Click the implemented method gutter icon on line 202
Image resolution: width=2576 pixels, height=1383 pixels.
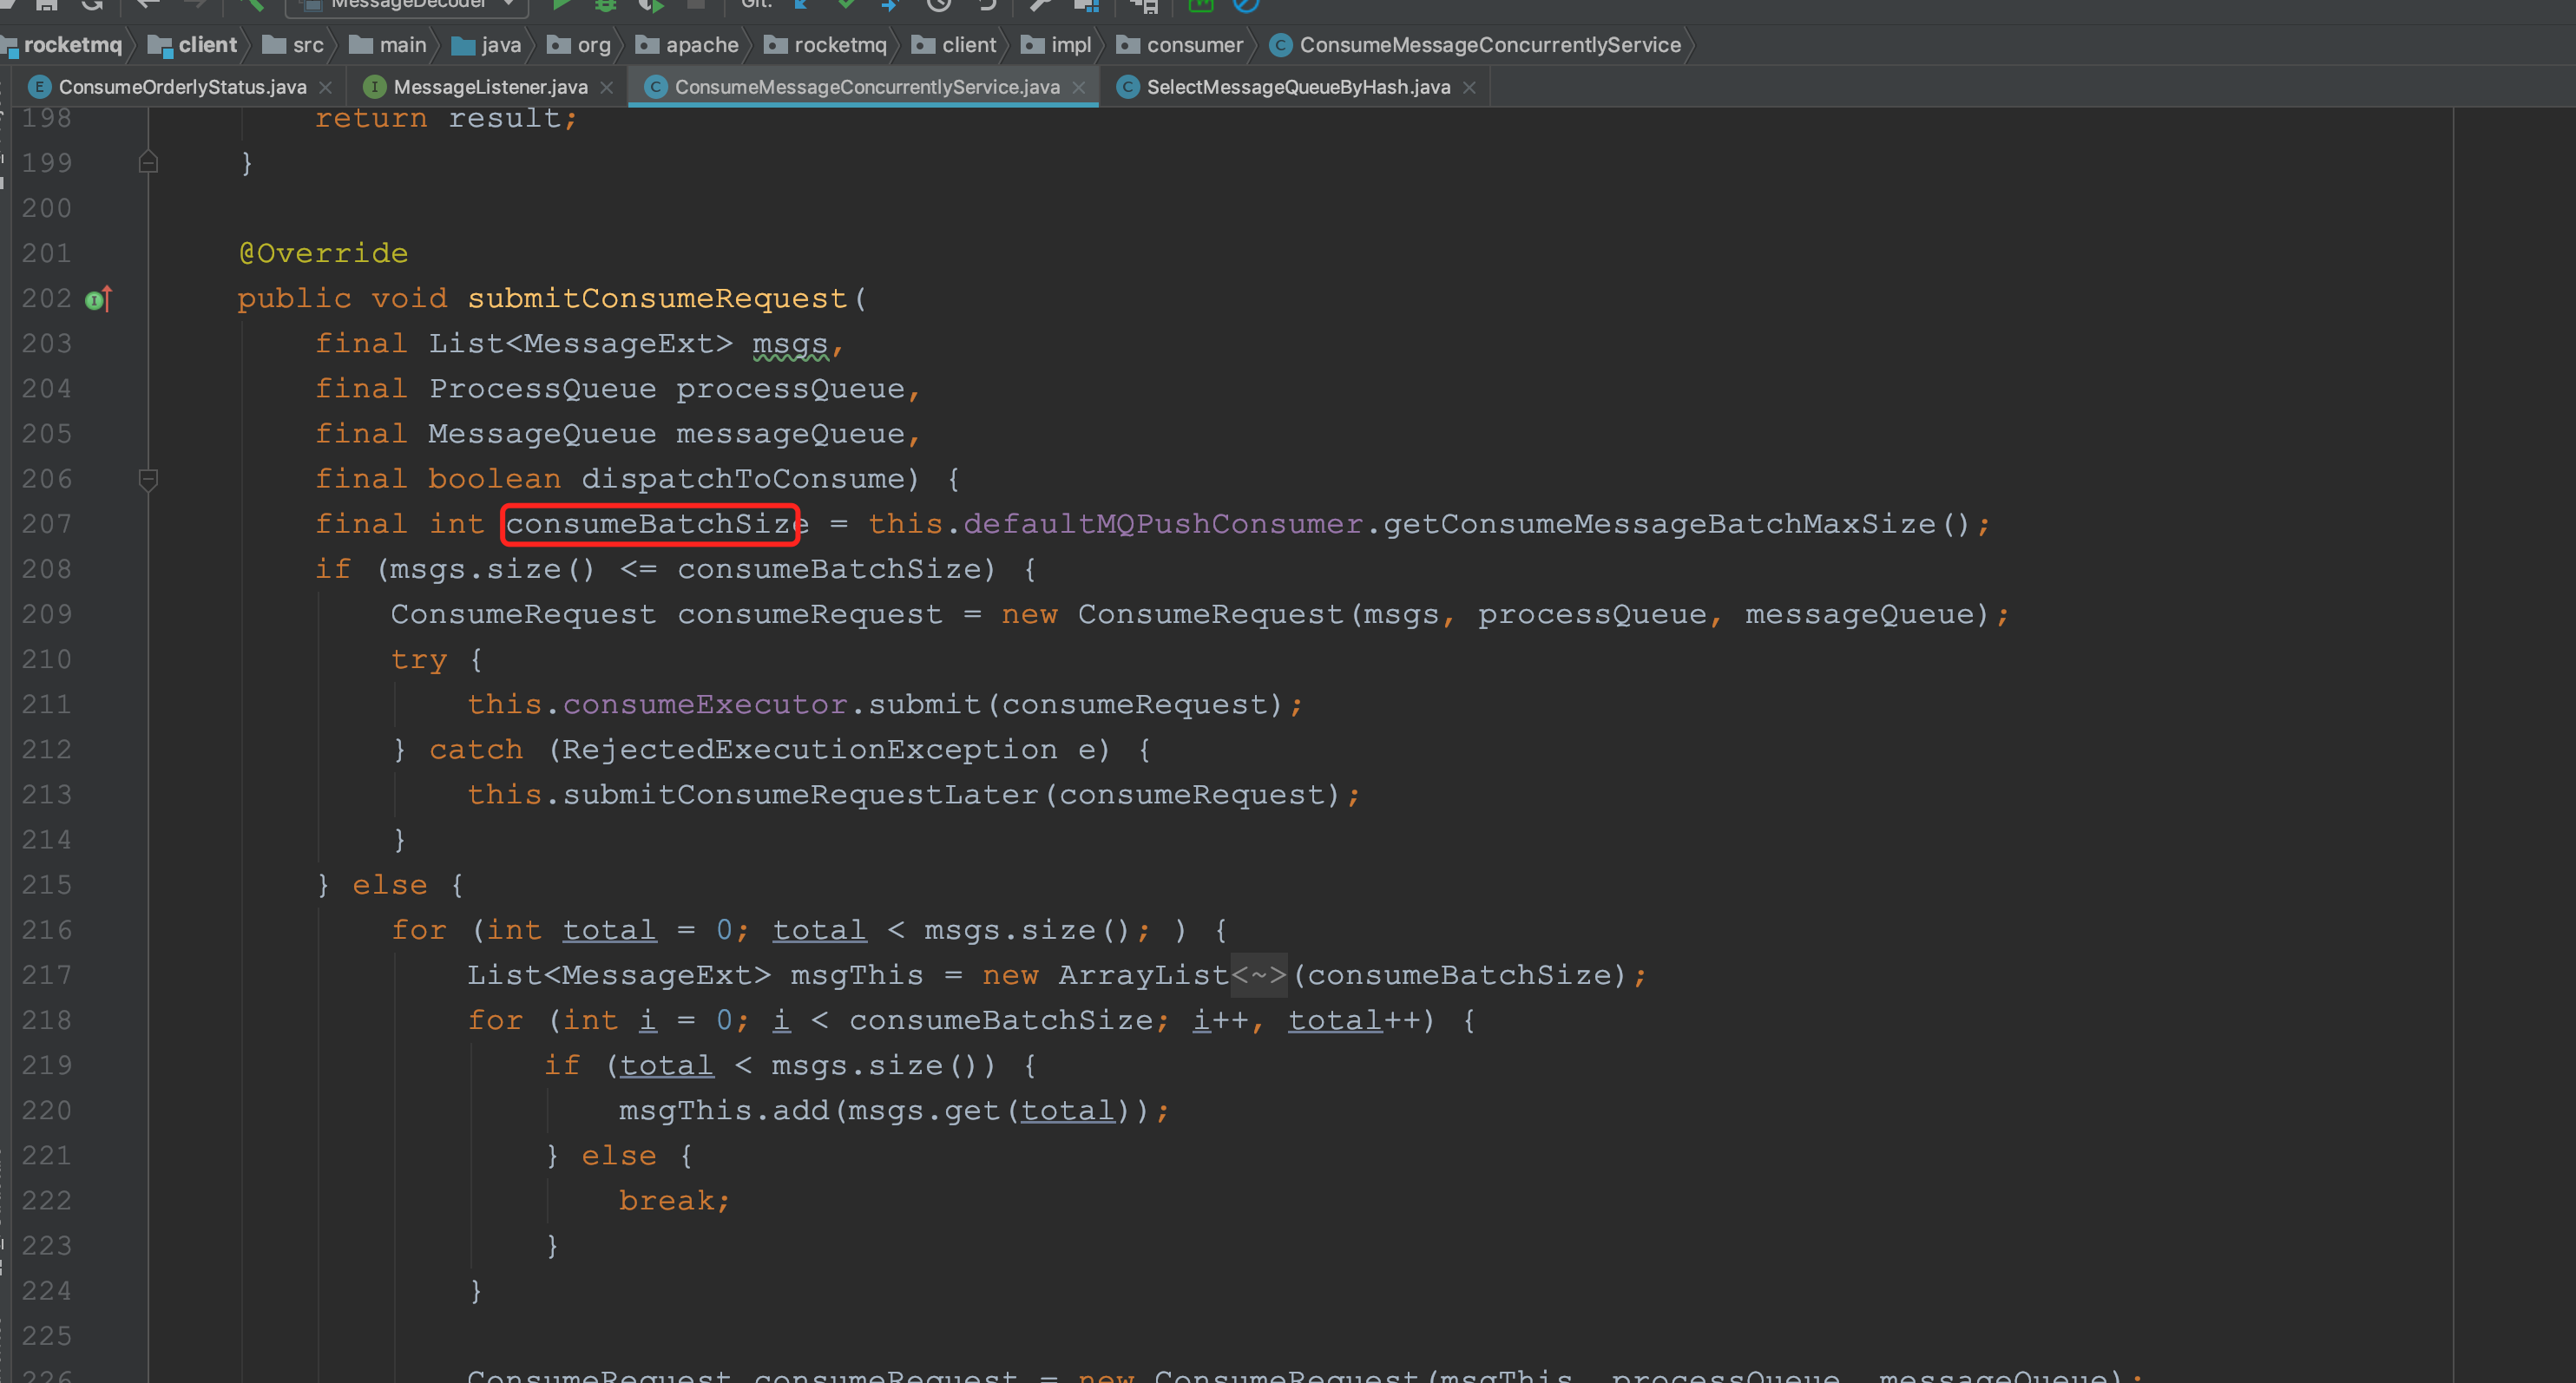click(98, 299)
